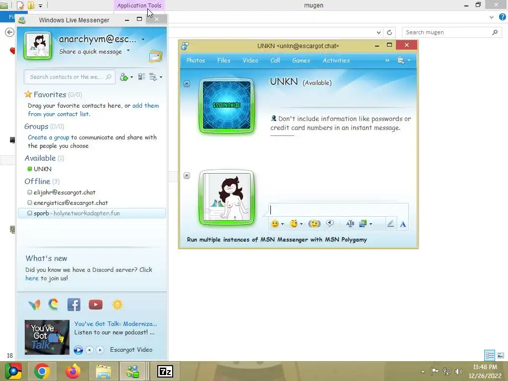This screenshot has width=508, height=381.
Task: Open the account name dropdown arrow
Action: pyautogui.click(x=143, y=40)
